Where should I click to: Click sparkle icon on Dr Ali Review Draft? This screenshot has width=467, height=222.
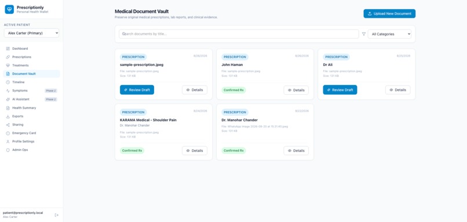tap(329, 90)
